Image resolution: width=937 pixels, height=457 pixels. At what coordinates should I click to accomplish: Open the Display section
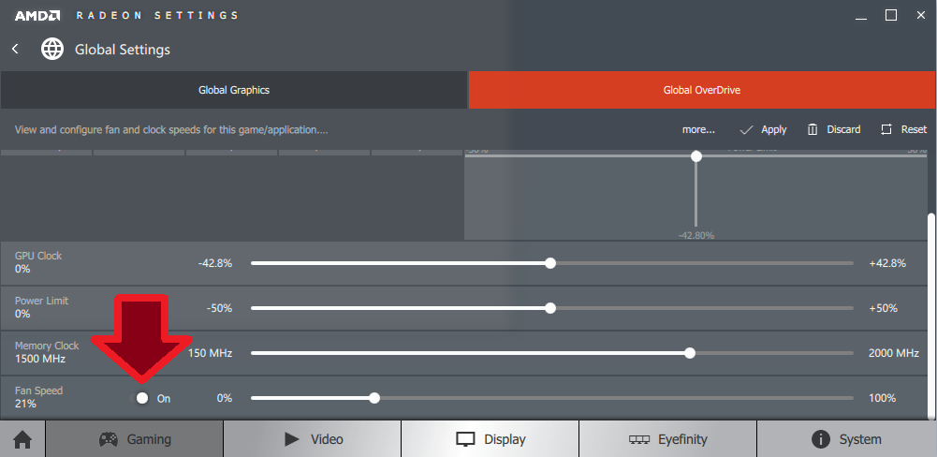(x=490, y=439)
